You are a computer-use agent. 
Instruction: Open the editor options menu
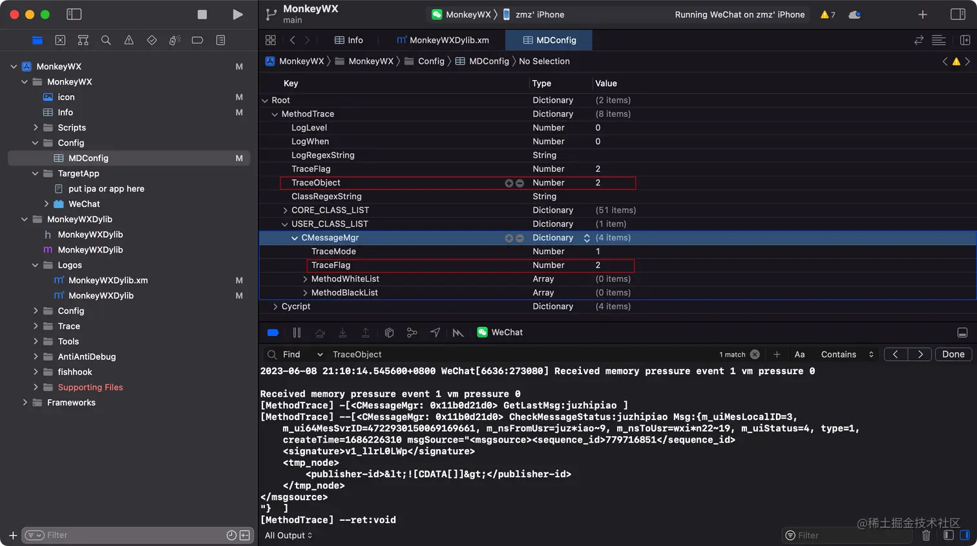(939, 40)
